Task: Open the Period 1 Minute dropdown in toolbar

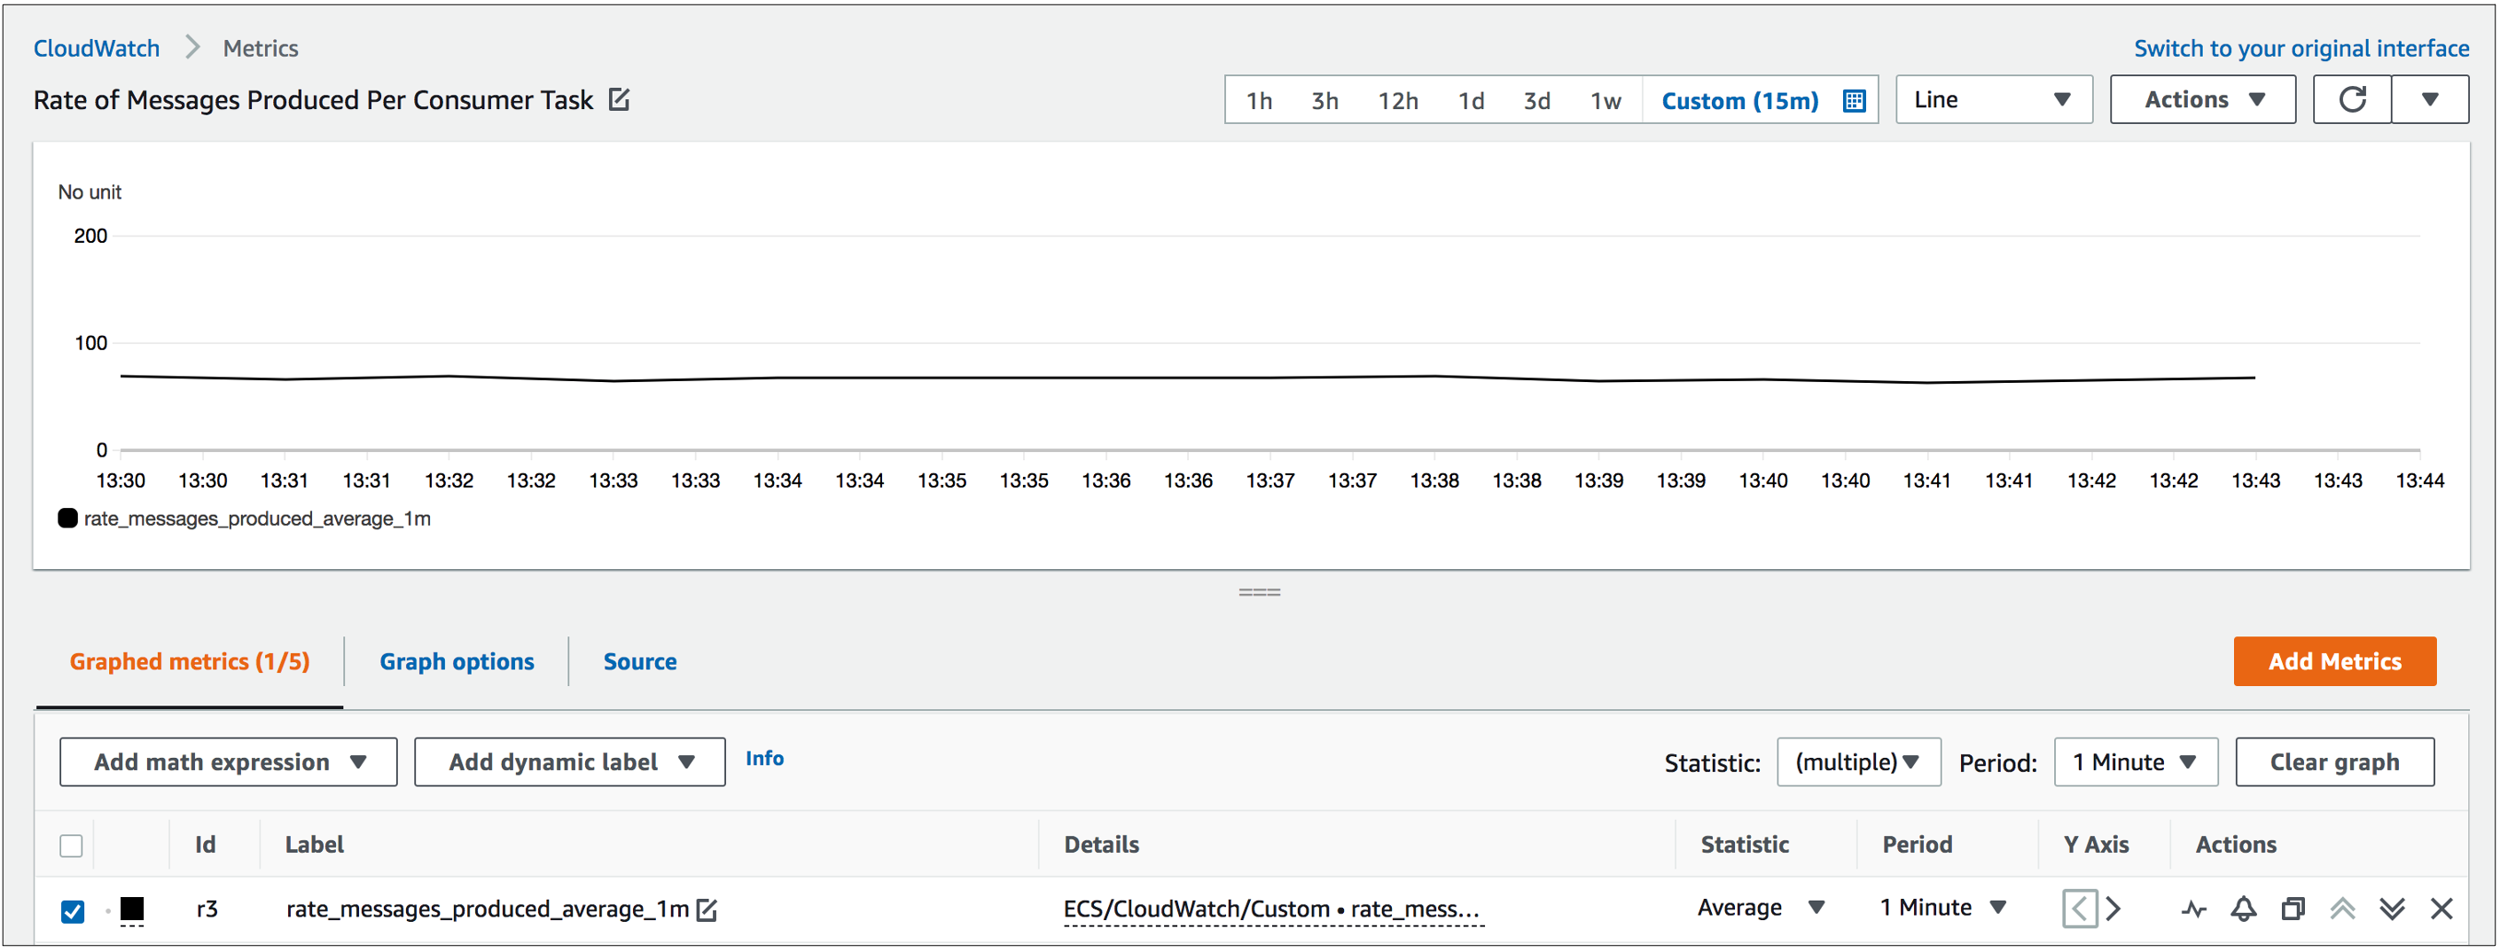Action: [2135, 761]
